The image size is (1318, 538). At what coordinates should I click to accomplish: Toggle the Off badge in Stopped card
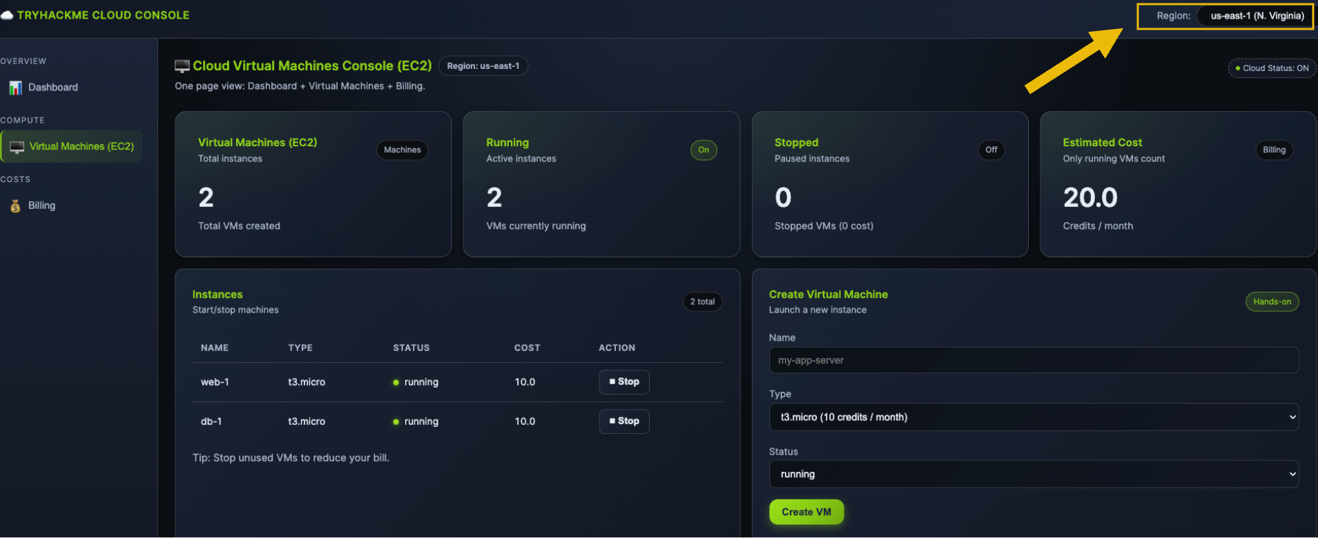[991, 150]
